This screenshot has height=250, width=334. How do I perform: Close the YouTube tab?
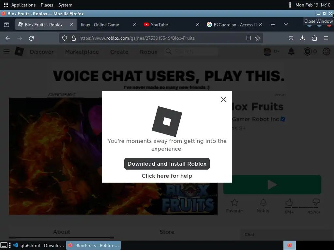tap(198, 25)
